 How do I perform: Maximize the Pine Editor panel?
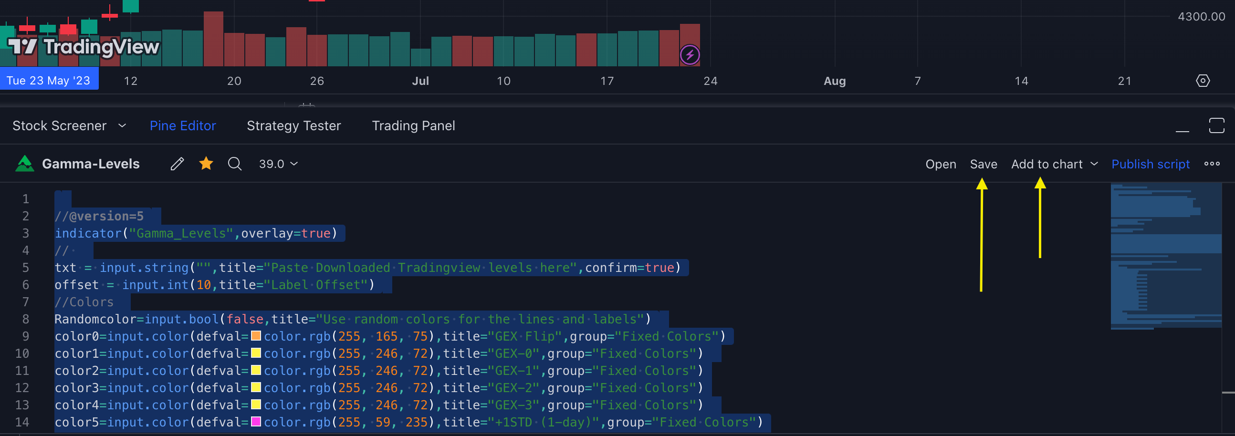(1216, 125)
